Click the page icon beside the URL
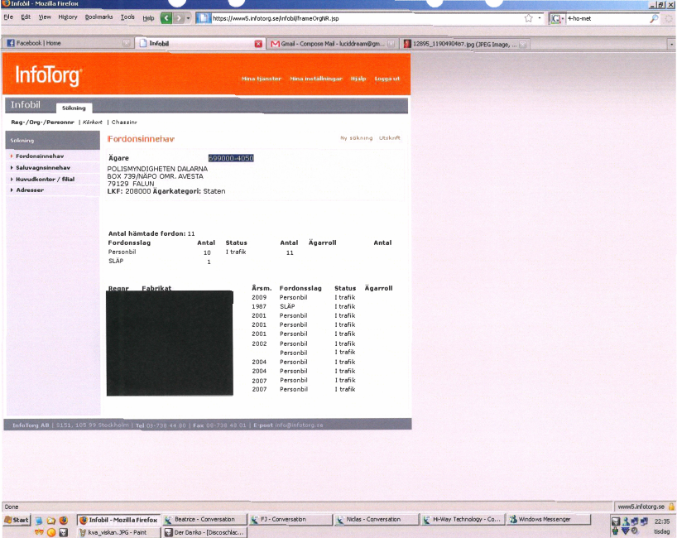 [x=204, y=18]
